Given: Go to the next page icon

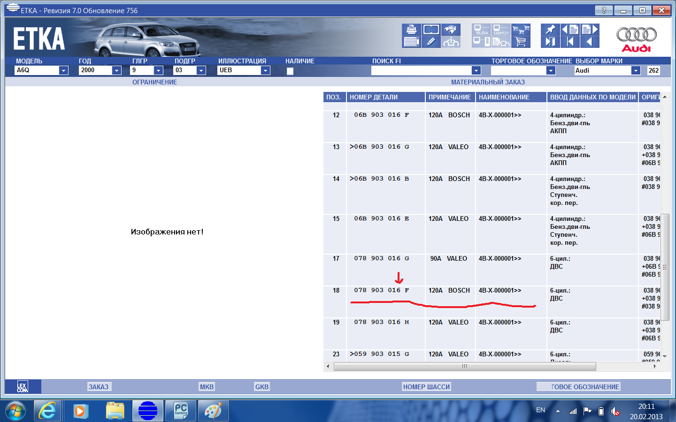Looking at the screenshot, I should point(590,30).
